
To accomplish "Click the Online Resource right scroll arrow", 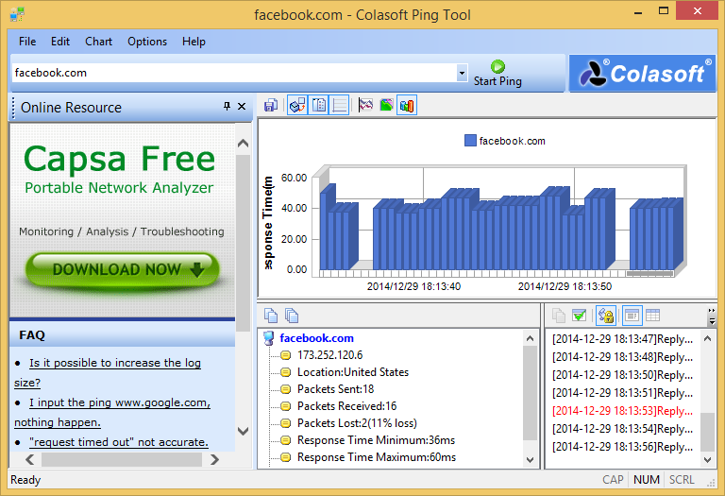I will (x=214, y=459).
